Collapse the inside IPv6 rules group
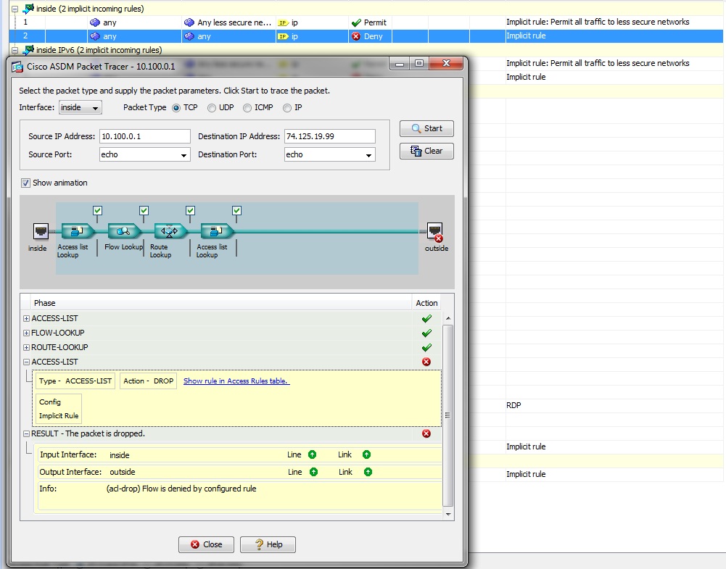The image size is (726, 569). point(15,50)
